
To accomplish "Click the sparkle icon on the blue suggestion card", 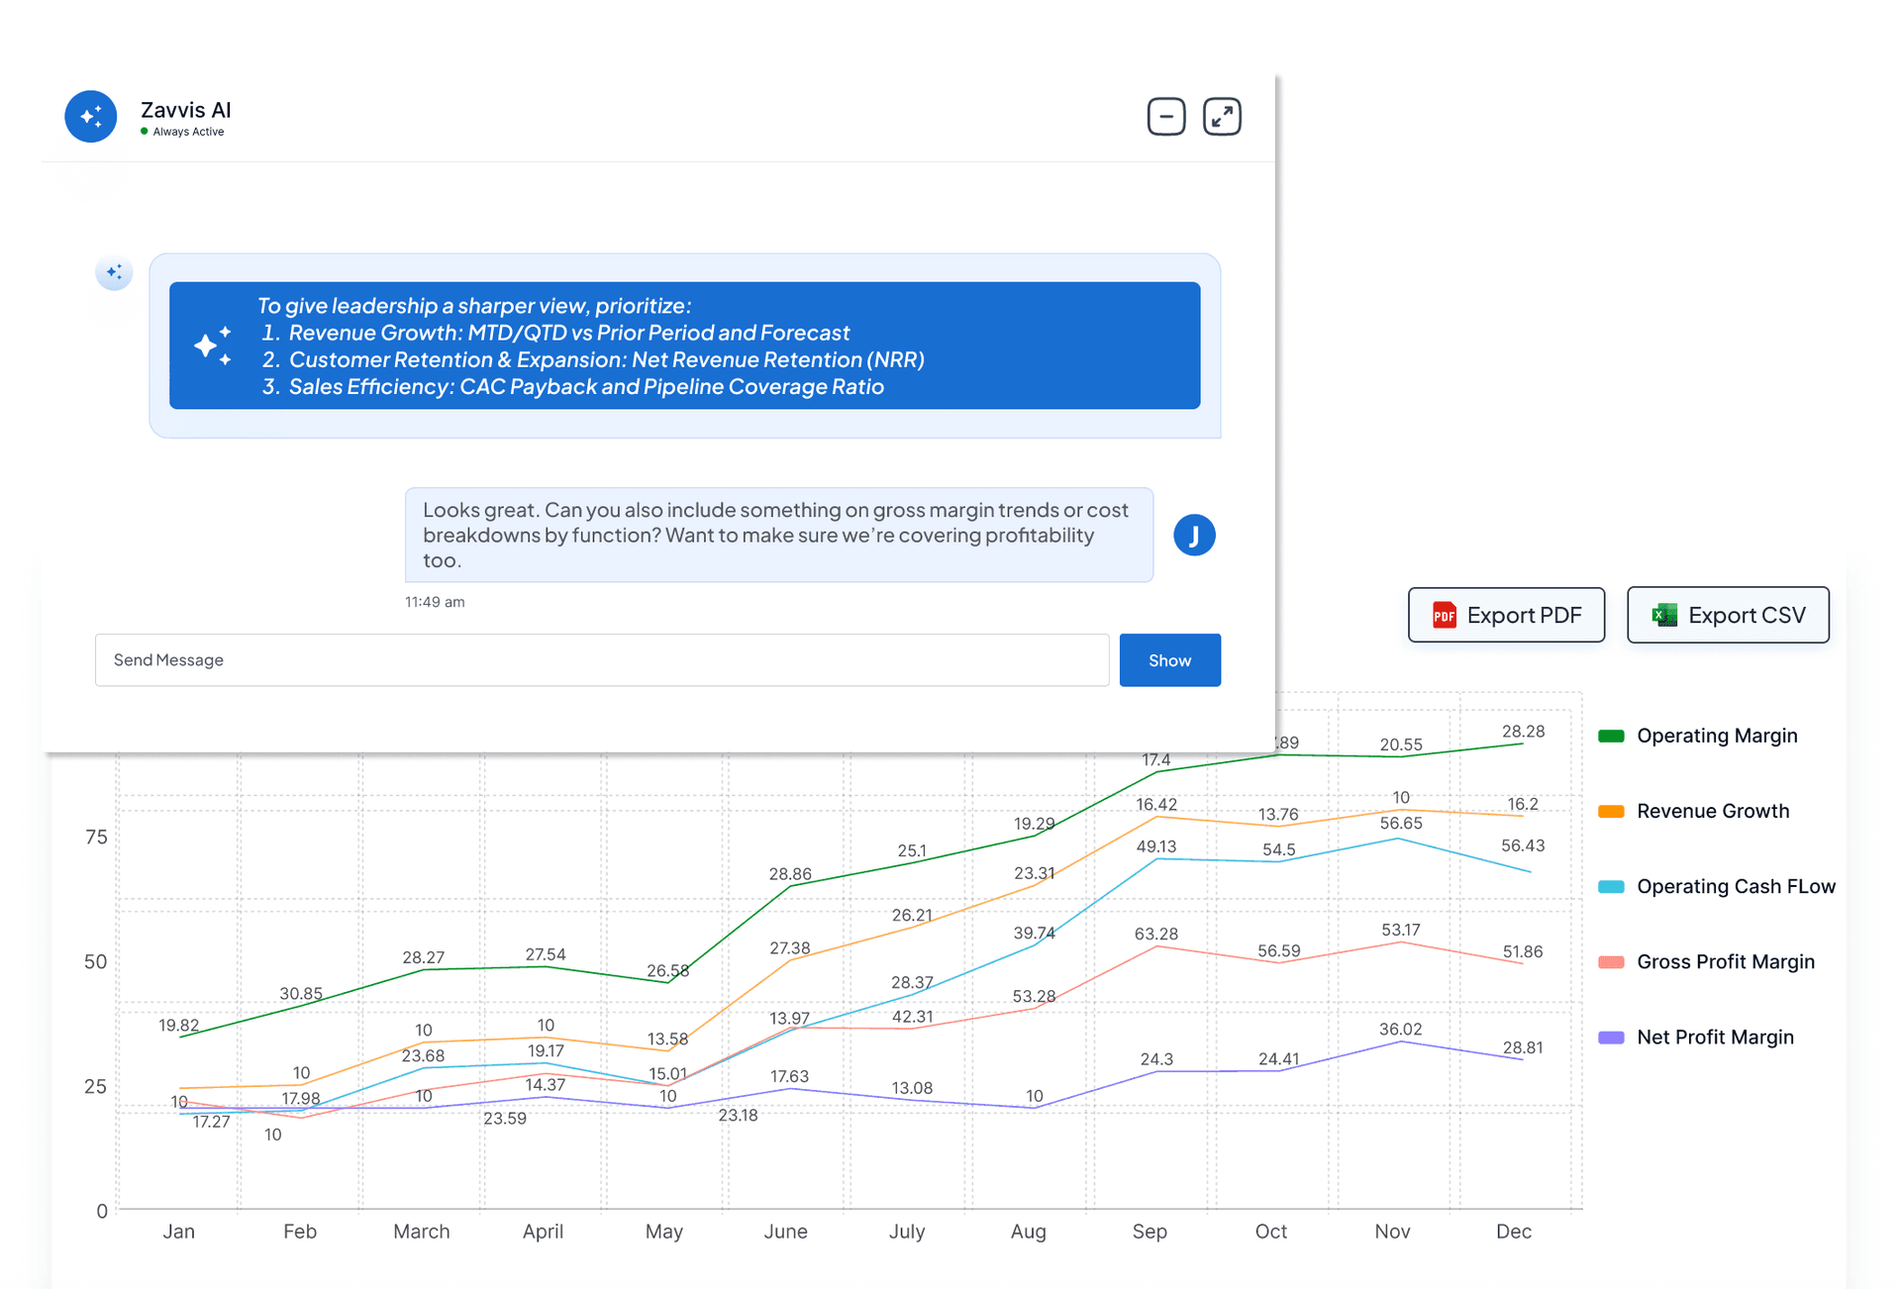I will point(213,346).
